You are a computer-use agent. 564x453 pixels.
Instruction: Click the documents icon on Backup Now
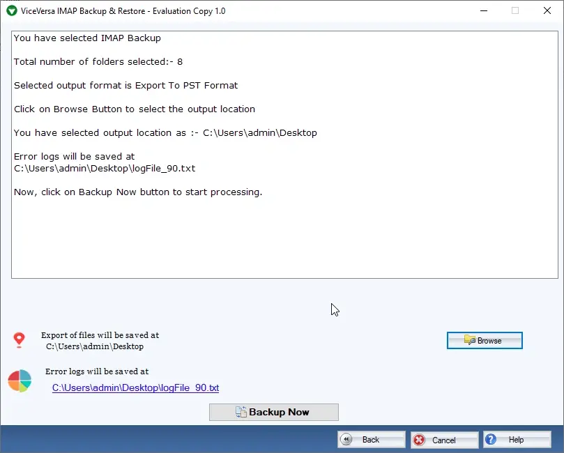pyautogui.click(x=241, y=412)
